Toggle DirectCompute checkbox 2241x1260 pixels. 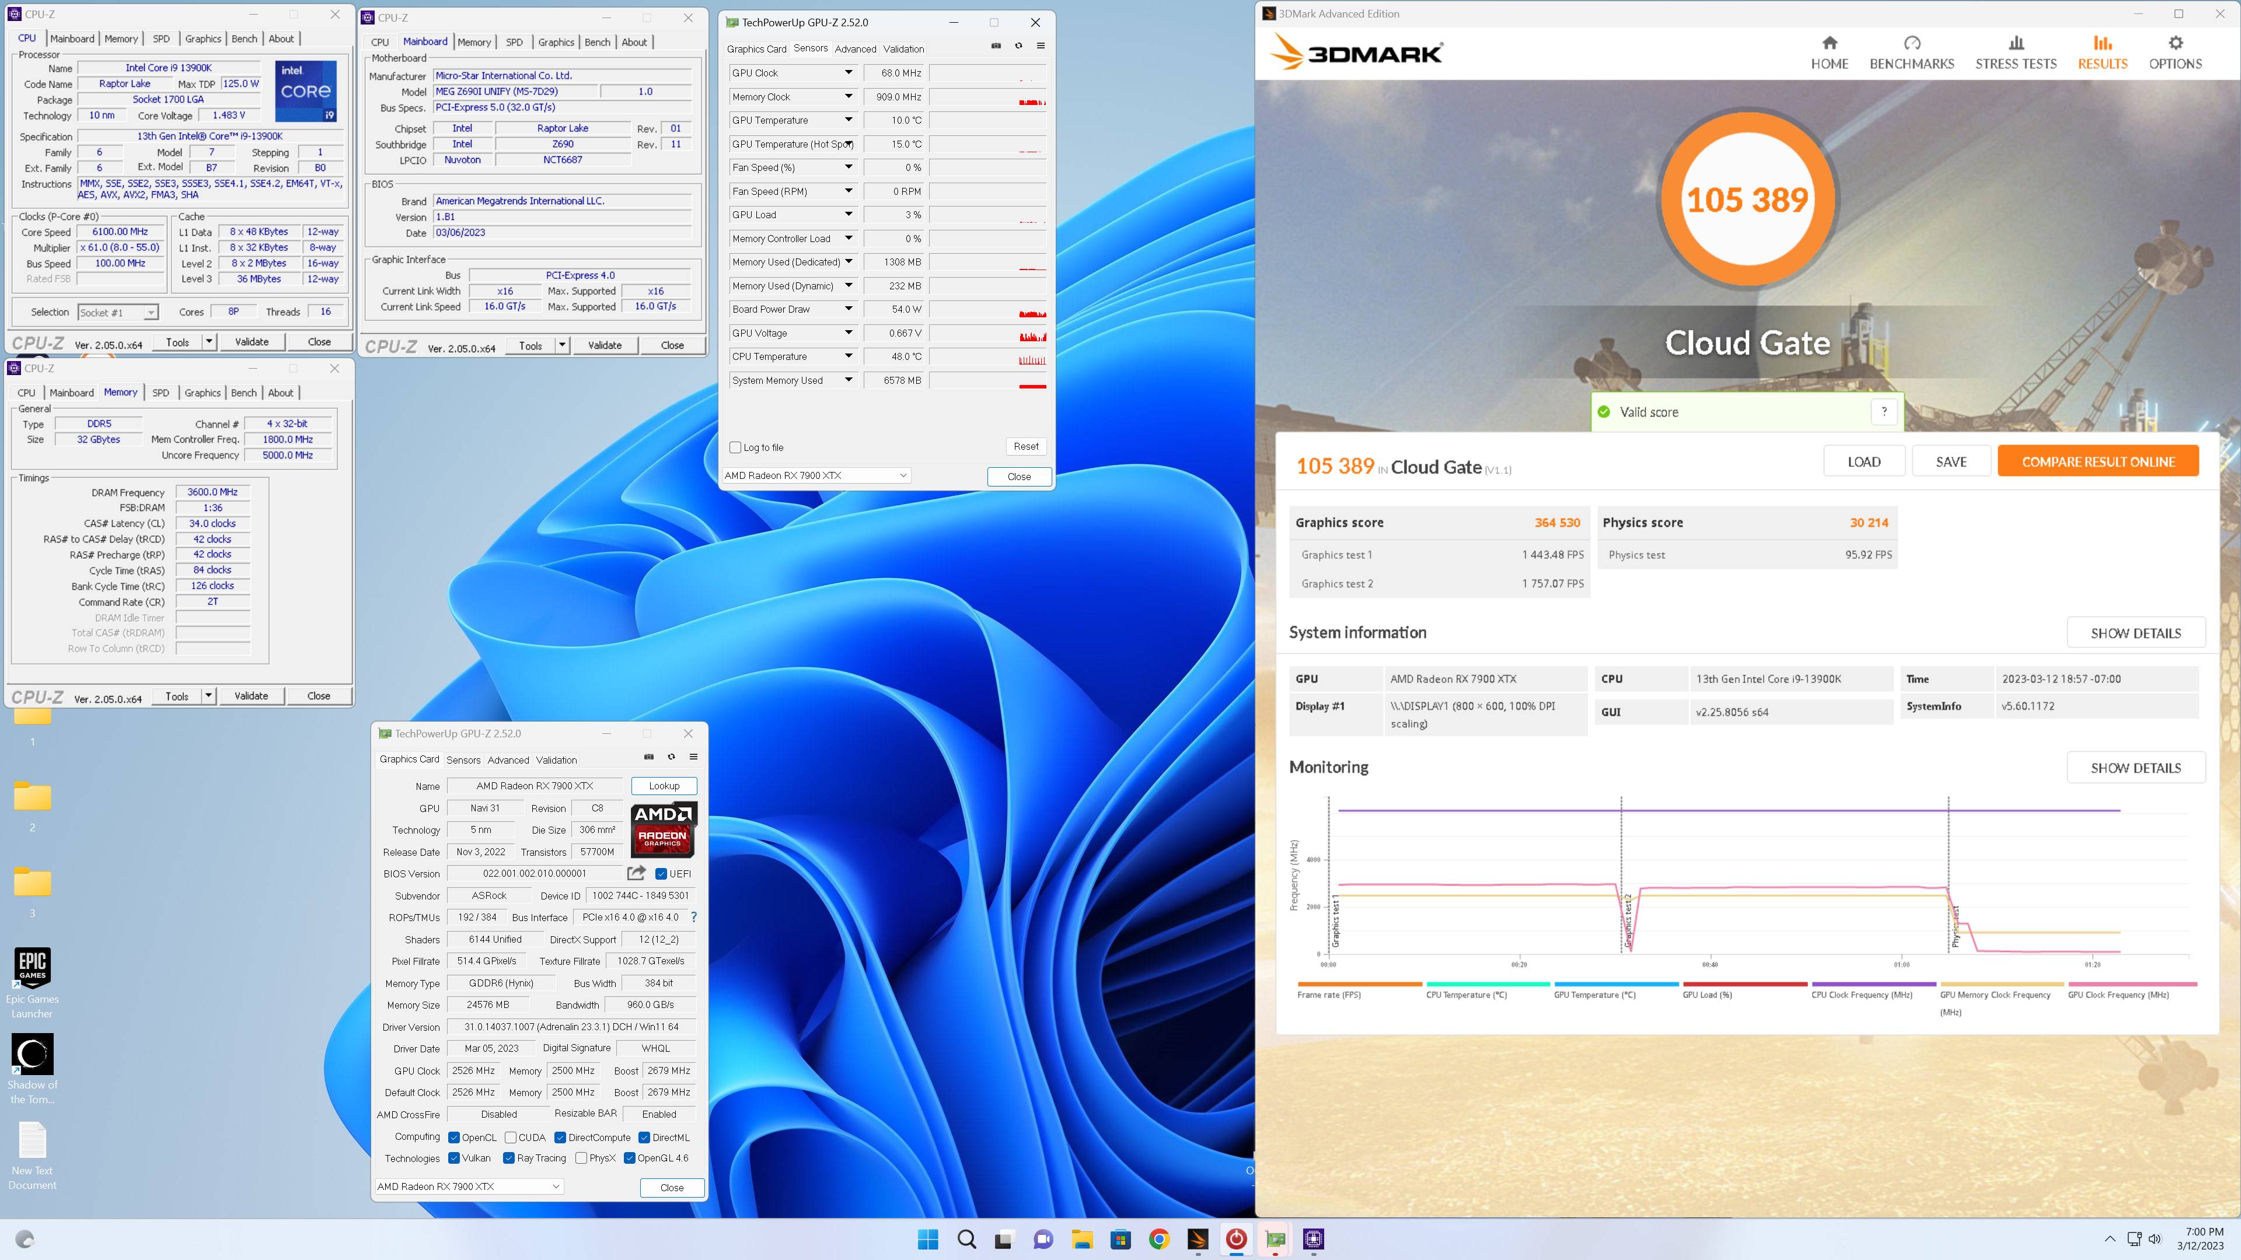560,1137
